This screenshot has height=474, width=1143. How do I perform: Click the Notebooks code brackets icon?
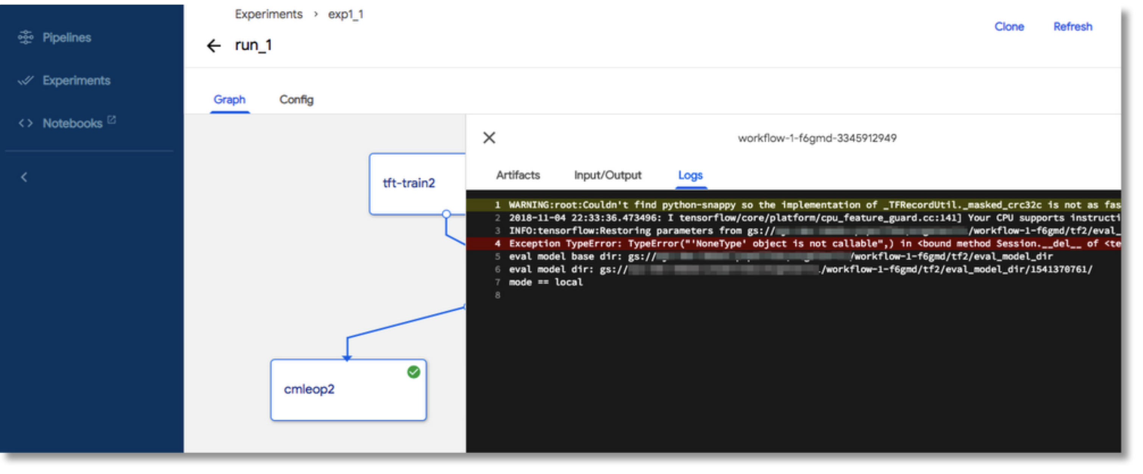[25, 123]
